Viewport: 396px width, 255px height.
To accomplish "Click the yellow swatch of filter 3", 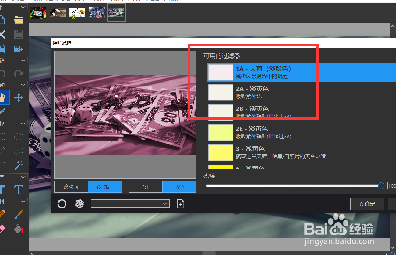I will pos(221,152).
